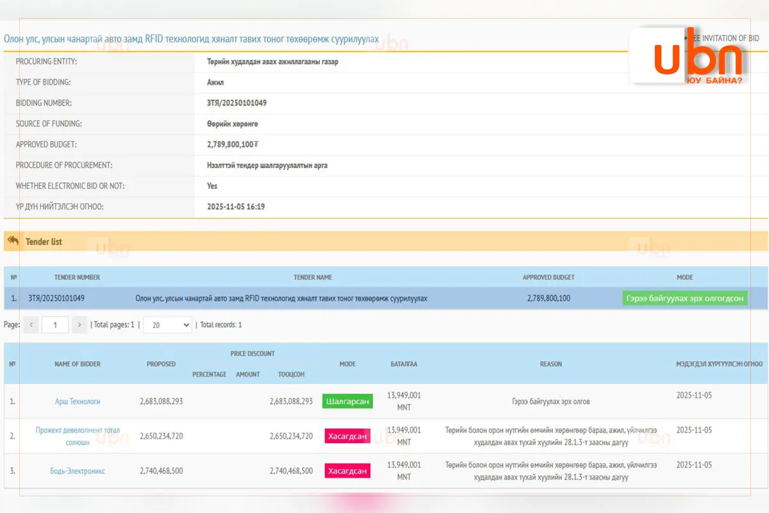Select tender row ЗТЯ/20250101049

386,299
